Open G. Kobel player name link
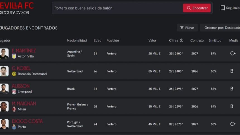 click(21, 68)
